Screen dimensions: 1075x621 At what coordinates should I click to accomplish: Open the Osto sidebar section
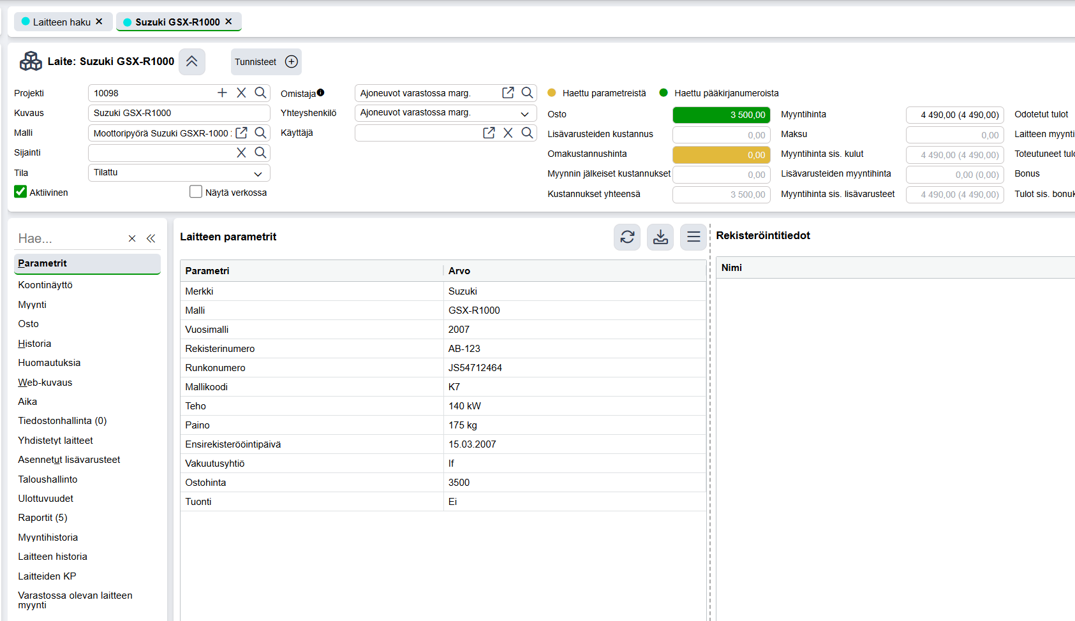(x=28, y=324)
